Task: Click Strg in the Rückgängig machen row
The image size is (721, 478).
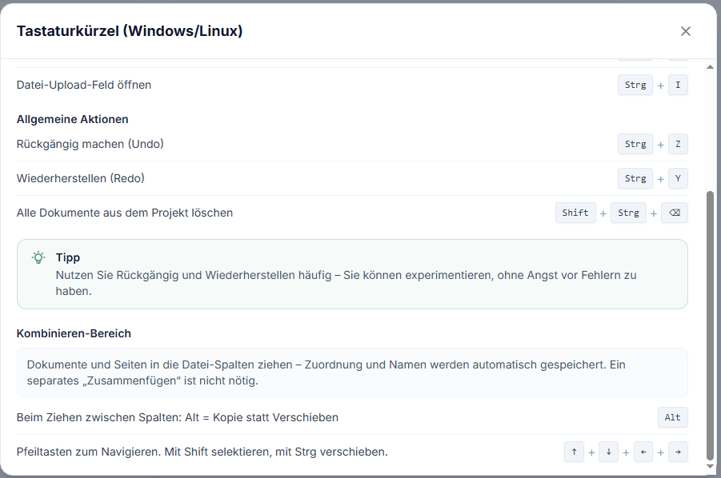Action: (635, 144)
